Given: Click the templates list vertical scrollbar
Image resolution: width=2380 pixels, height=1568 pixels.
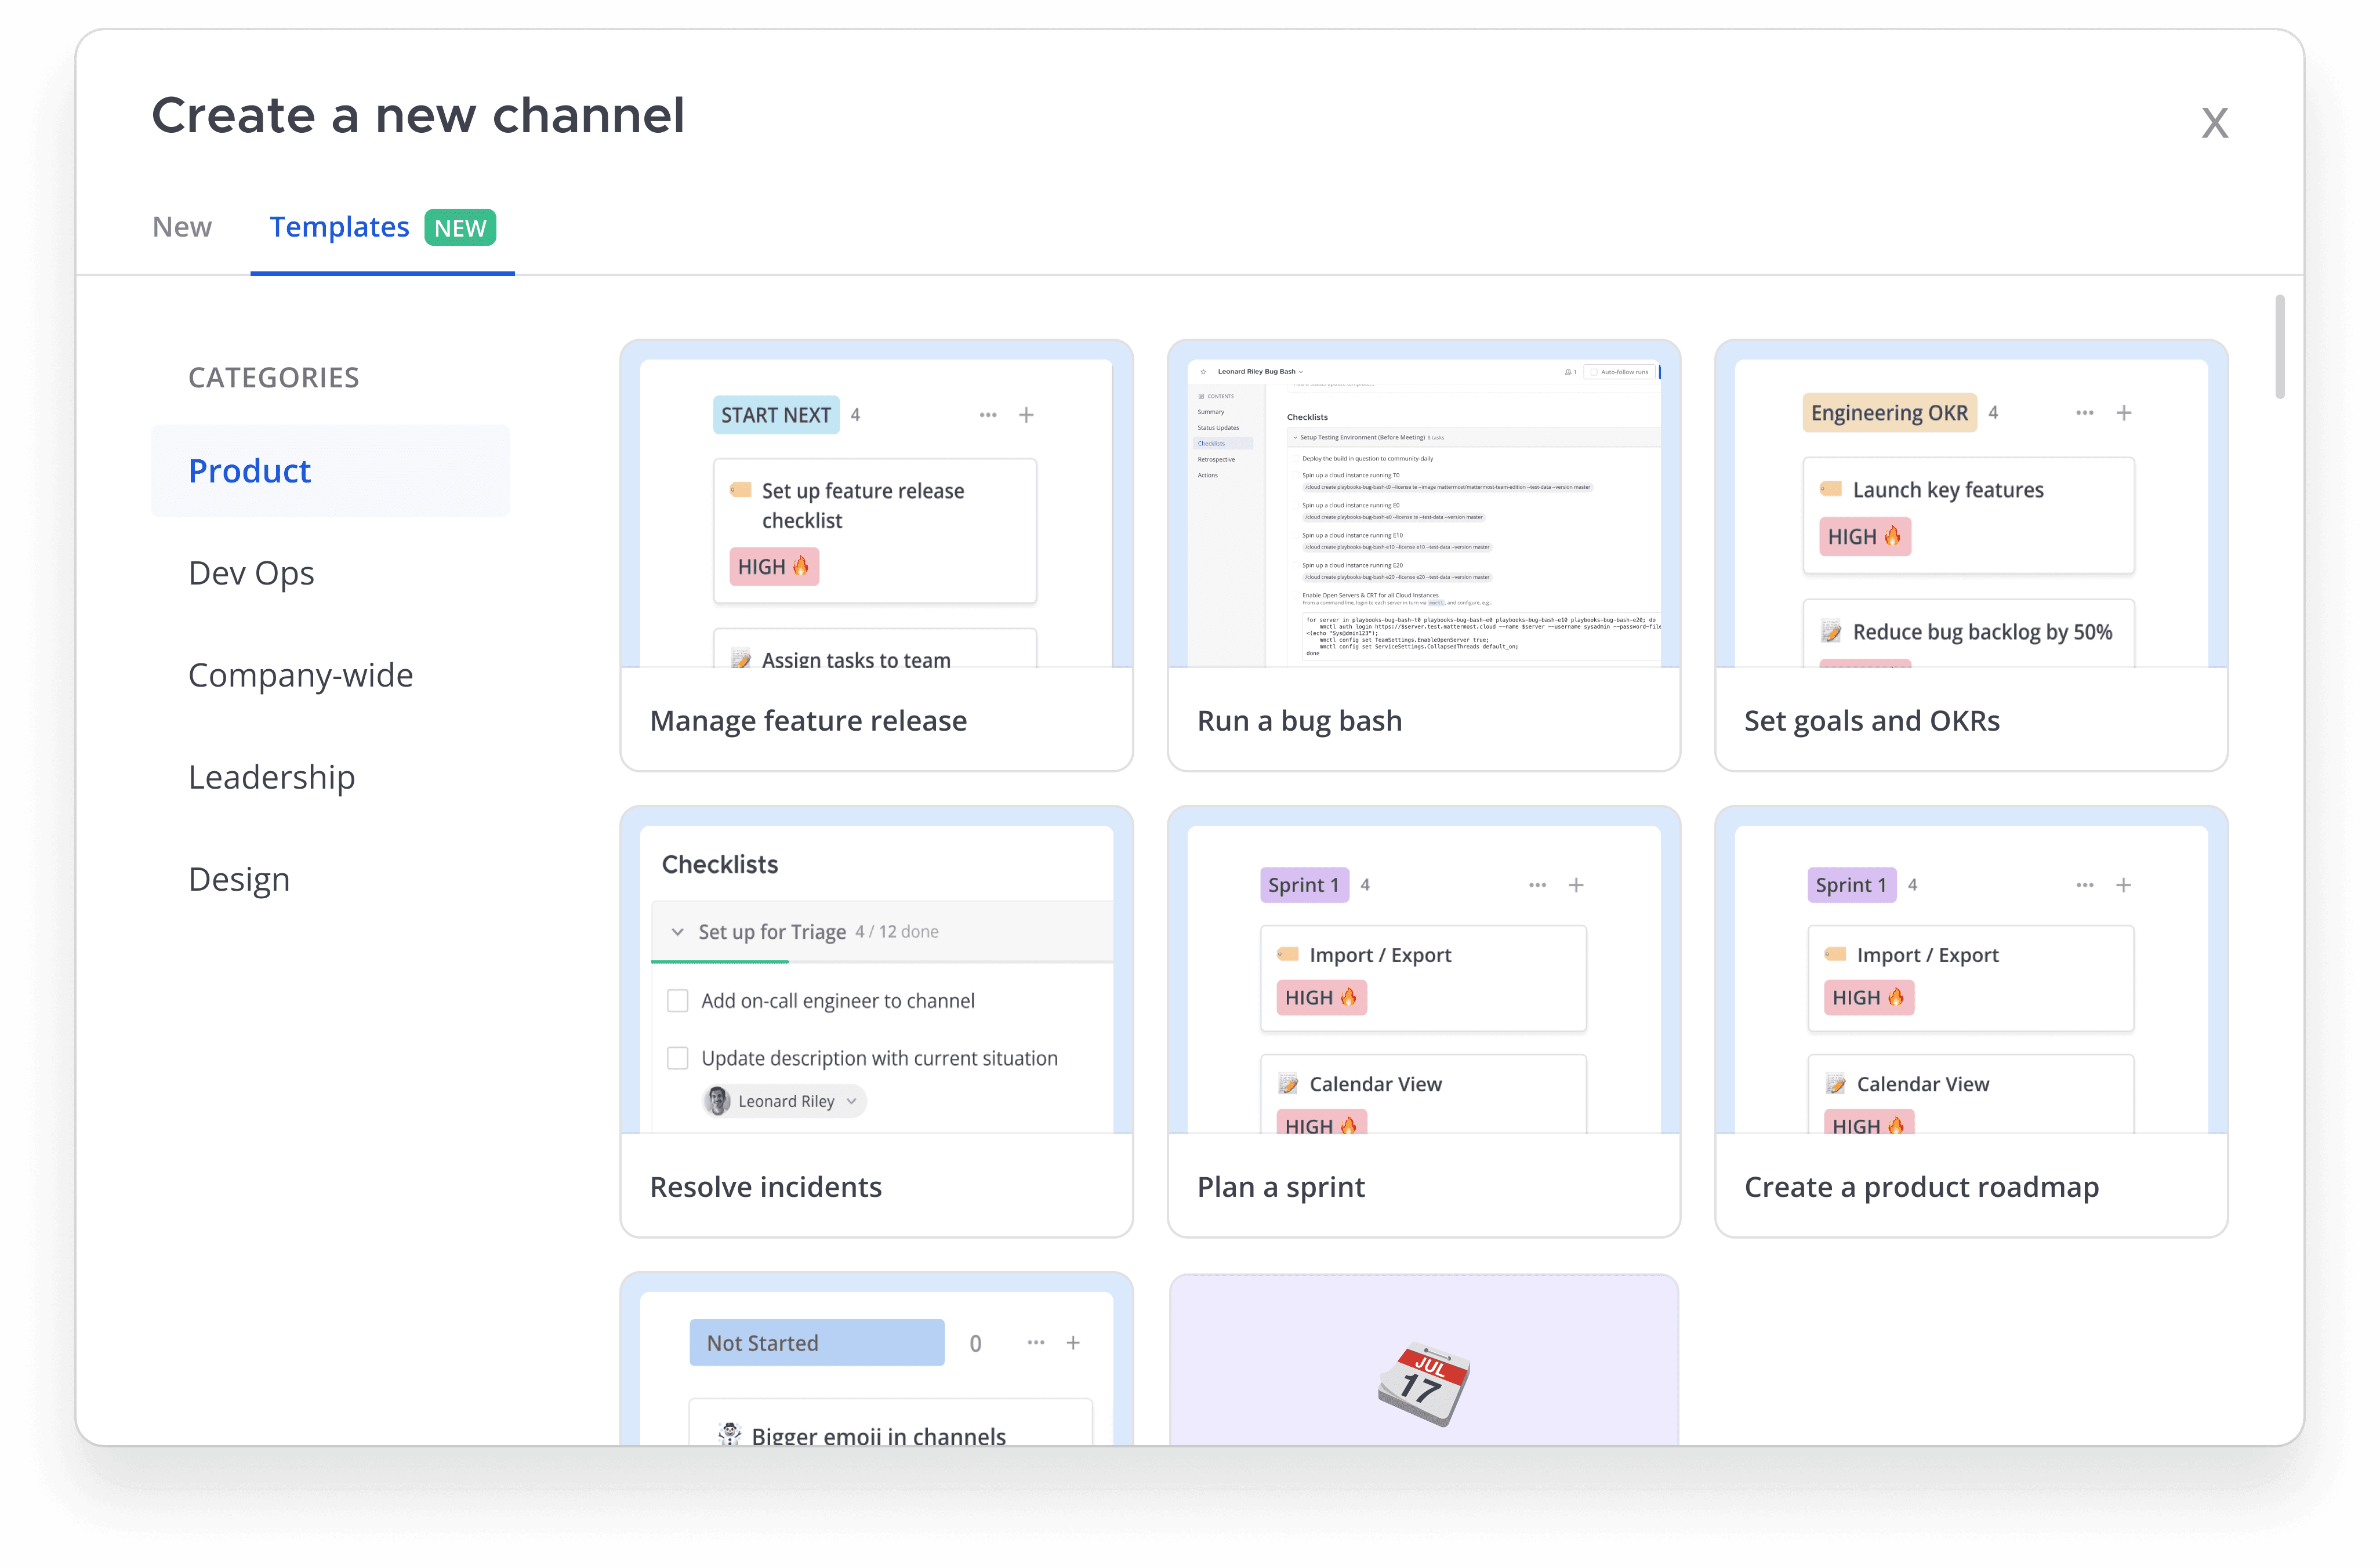Looking at the screenshot, I should 2279,347.
